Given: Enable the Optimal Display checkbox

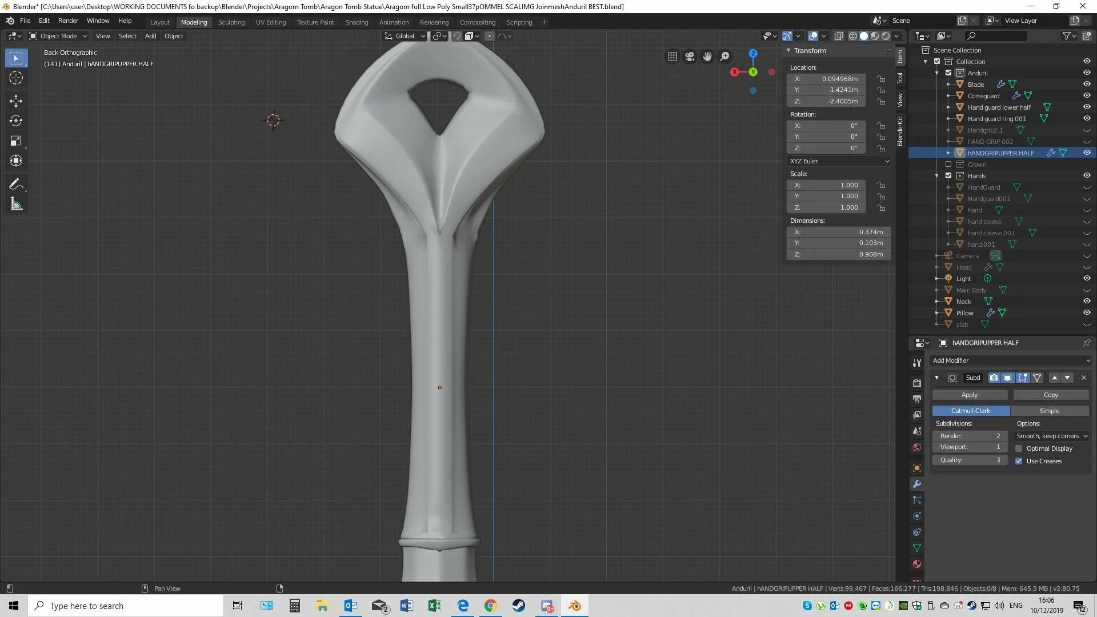Looking at the screenshot, I should pos(1019,448).
